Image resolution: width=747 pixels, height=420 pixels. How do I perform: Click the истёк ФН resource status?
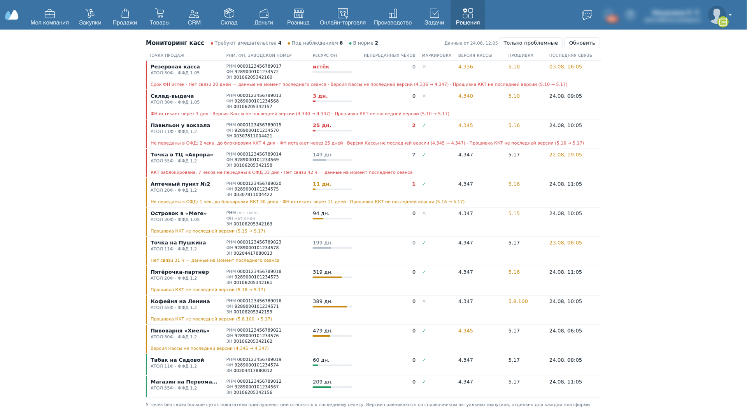321,67
